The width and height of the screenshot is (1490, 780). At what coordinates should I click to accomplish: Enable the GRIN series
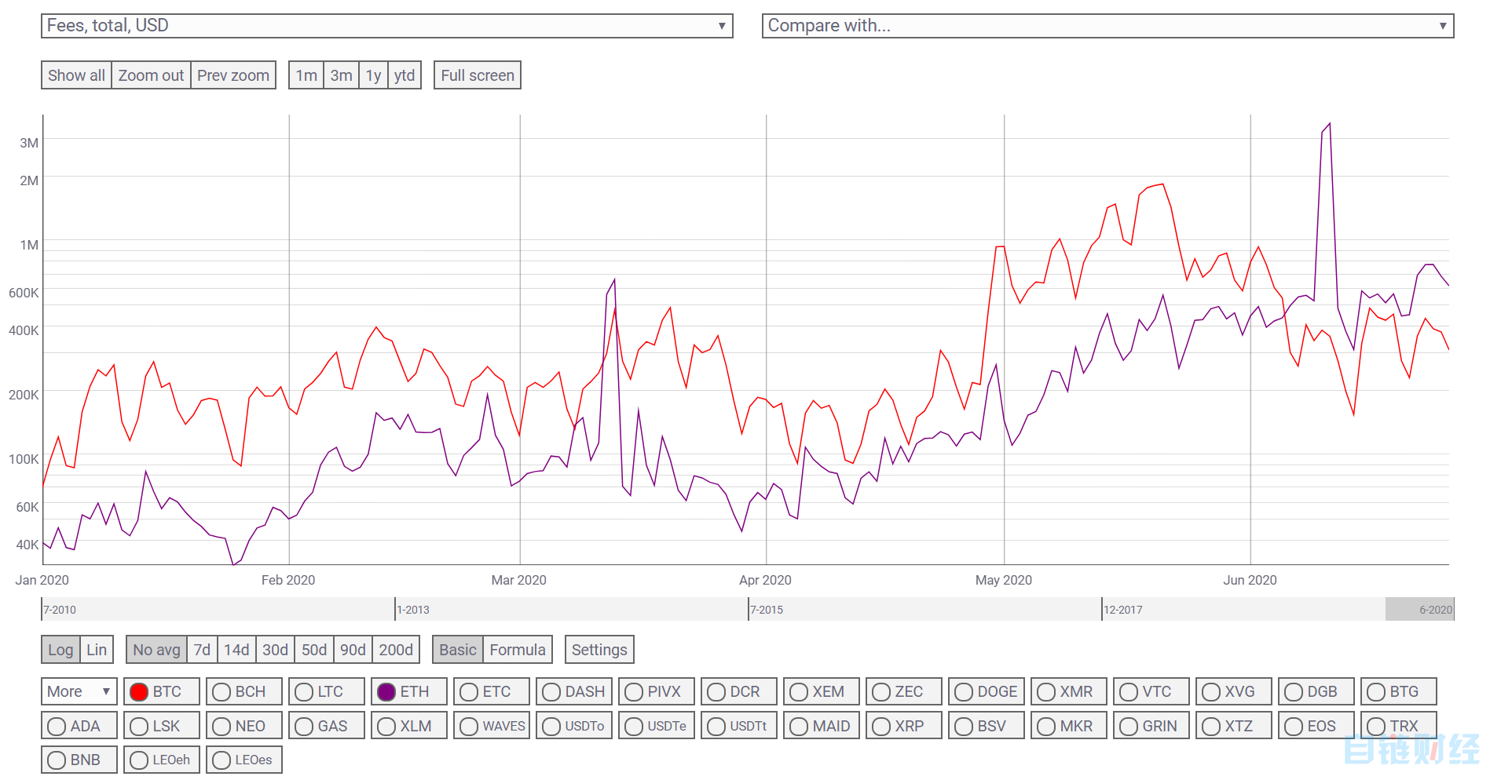[x=1151, y=726]
